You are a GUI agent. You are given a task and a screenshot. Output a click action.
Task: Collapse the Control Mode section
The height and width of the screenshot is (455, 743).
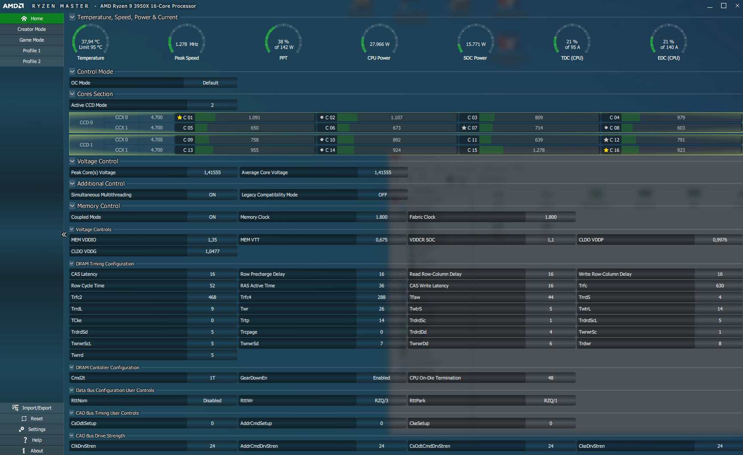(x=72, y=72)
